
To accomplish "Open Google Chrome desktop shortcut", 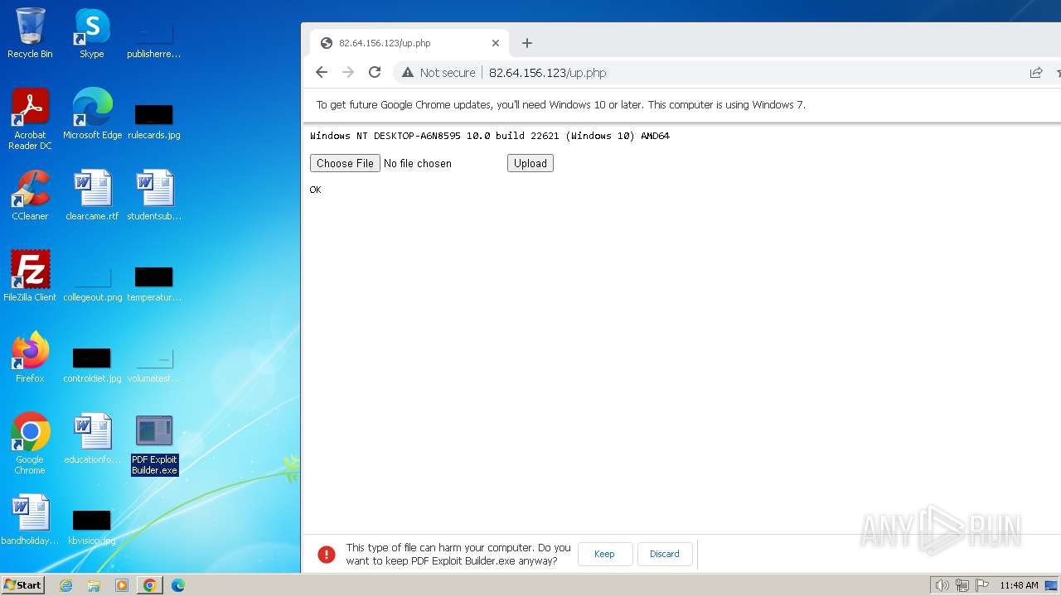I will (30, 443).
